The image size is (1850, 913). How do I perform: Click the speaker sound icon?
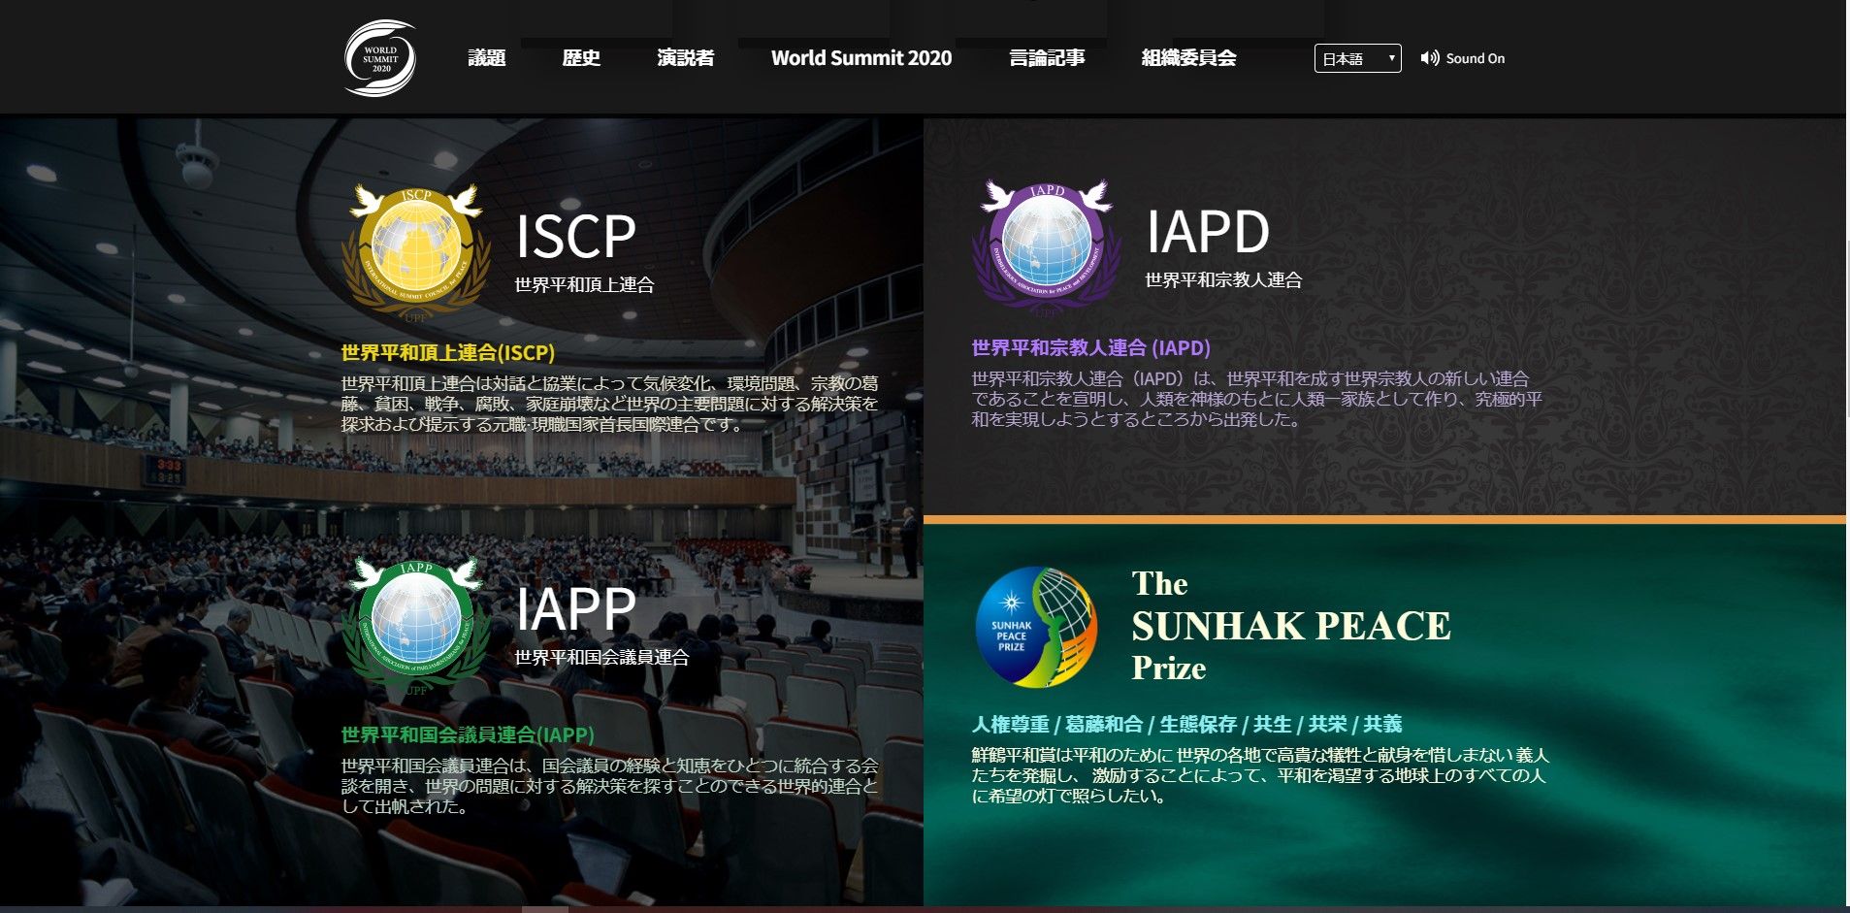click(1429, 58)
